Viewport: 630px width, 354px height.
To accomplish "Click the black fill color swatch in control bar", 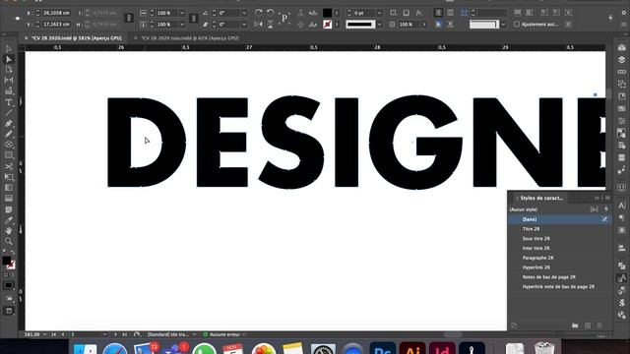I will 328,13.
